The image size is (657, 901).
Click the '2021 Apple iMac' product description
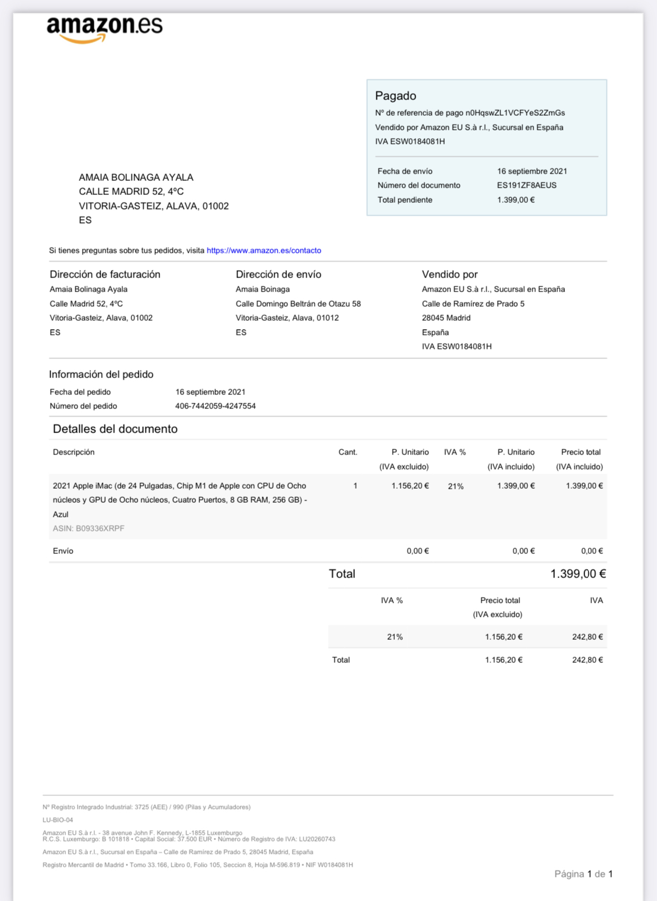180,500
